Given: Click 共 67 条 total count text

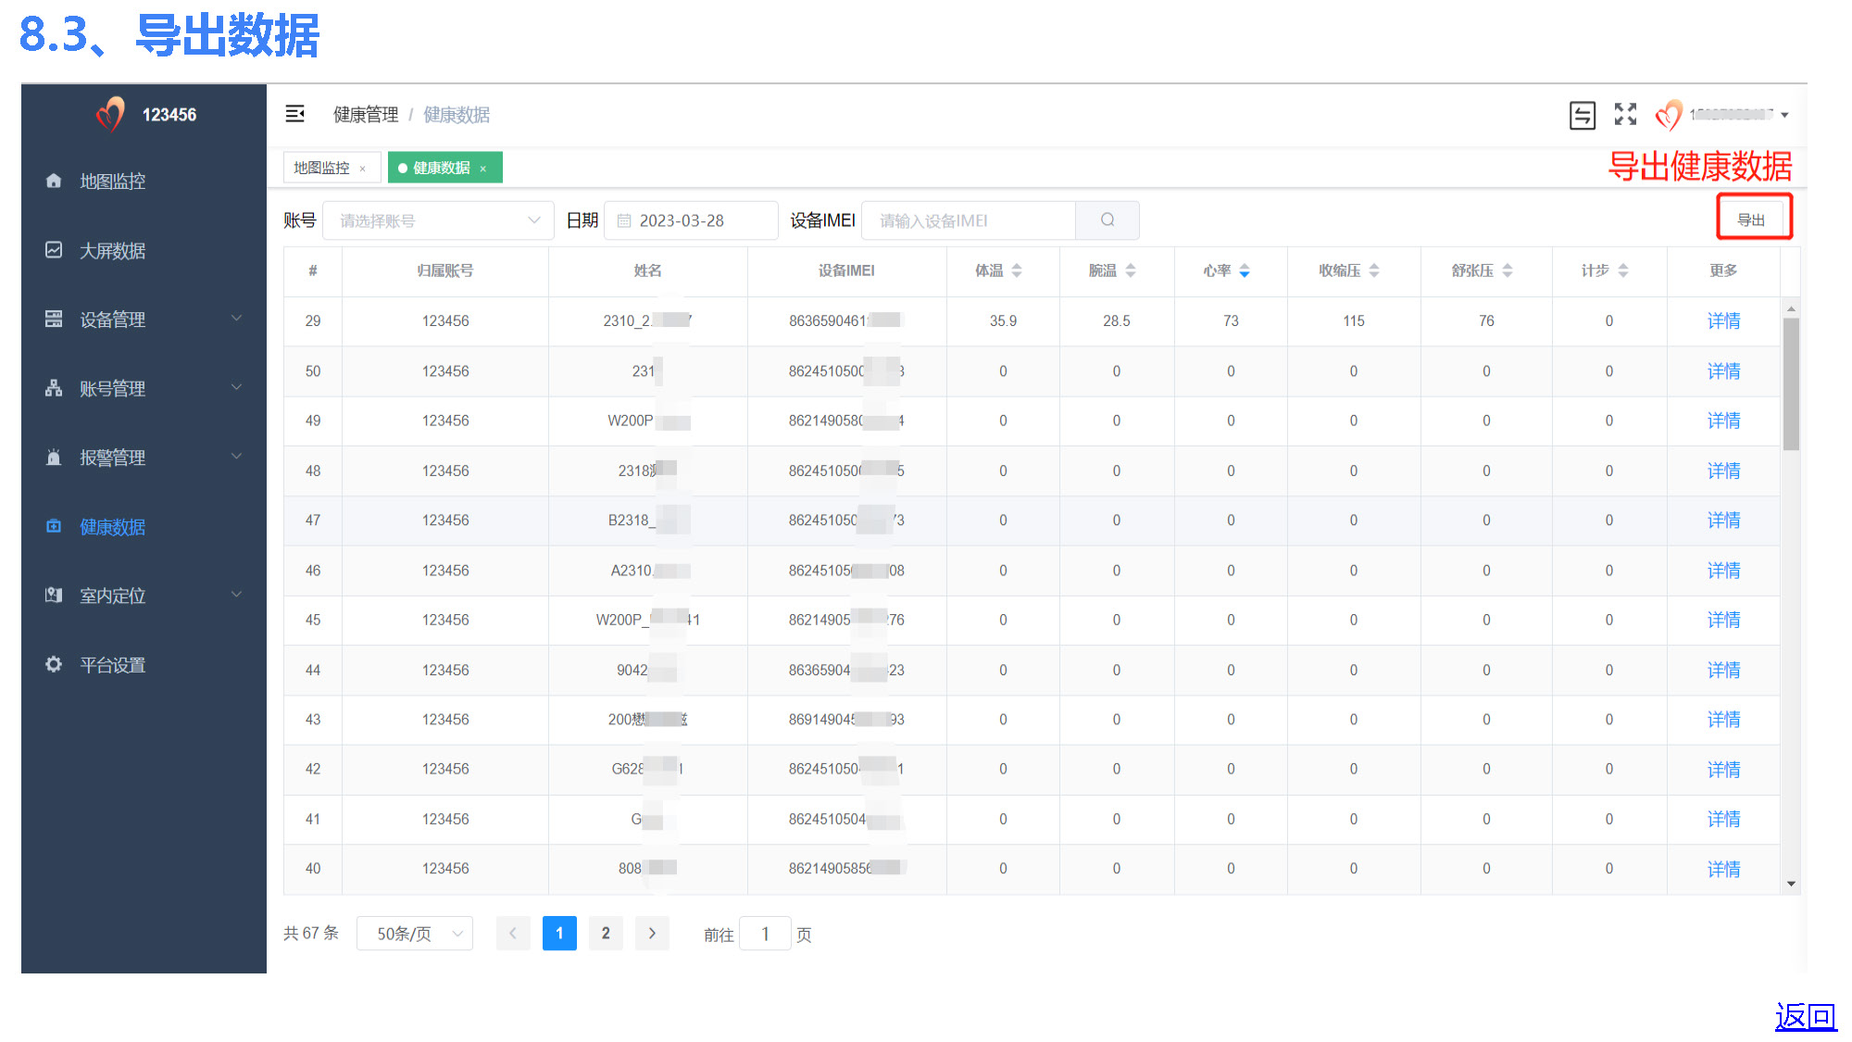Looking at the screenshot, I should click(x=311, y=934).
